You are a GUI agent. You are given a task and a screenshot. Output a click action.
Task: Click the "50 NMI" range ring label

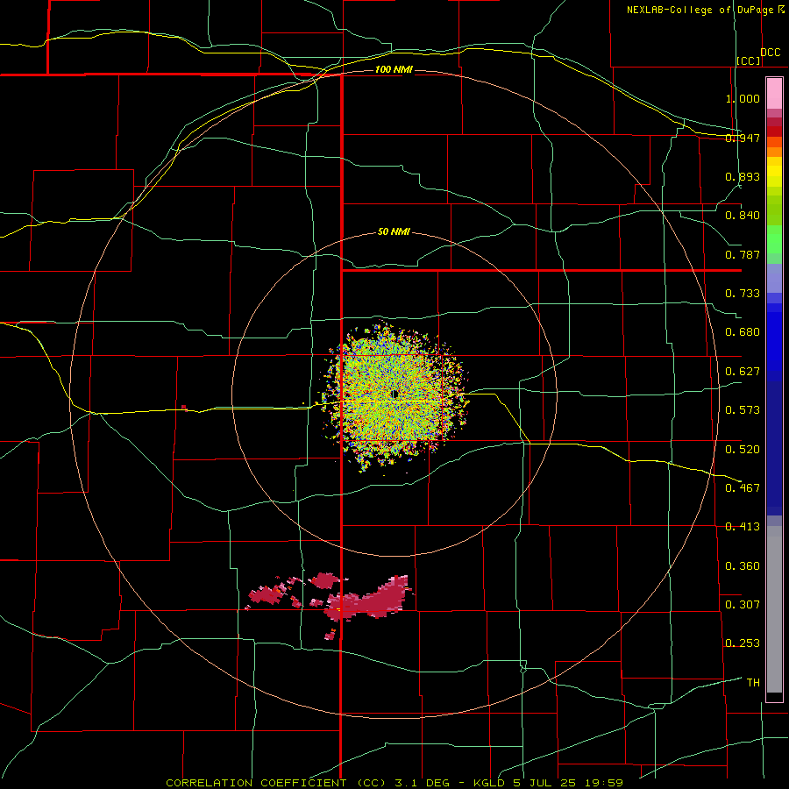[394, 231]
